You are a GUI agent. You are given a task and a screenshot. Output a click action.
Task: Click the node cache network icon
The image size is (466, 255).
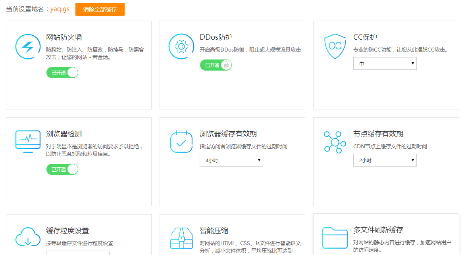[335, 142]
